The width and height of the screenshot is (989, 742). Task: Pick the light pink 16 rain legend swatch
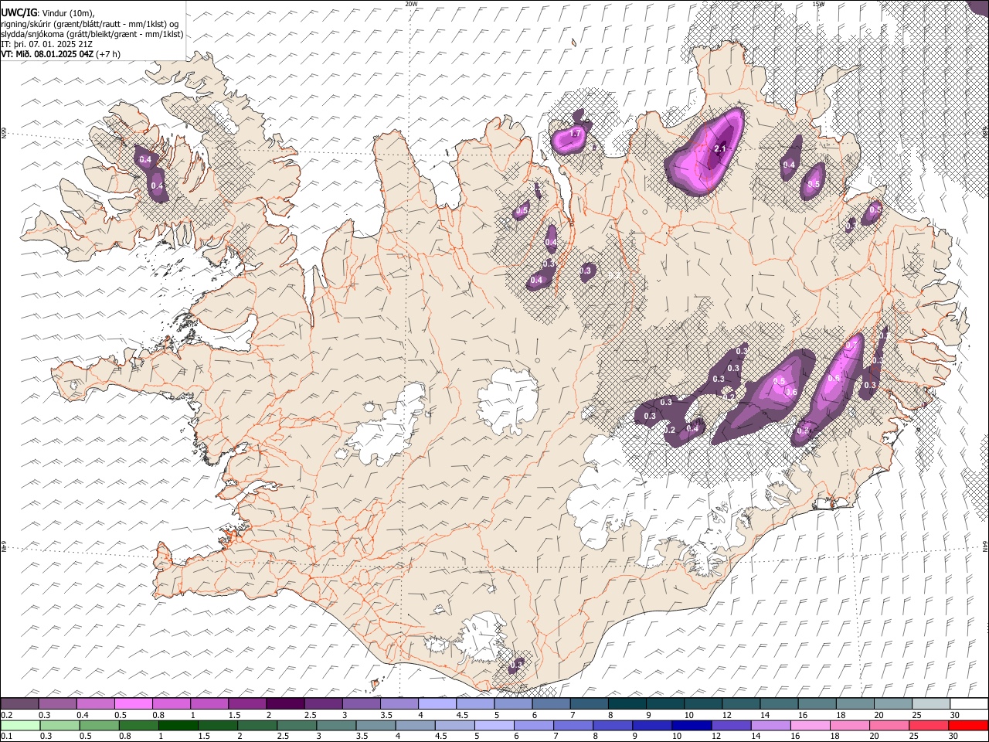pyautogui.click(x=810, y=725)
